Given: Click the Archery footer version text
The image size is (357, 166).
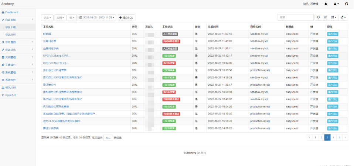Looking at the screenshot, I should pos(195,153).
